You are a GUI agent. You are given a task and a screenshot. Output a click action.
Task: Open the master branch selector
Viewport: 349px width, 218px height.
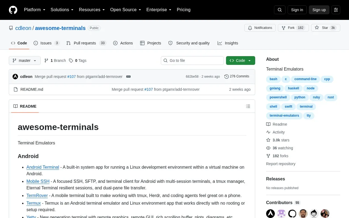click(25, 60)
